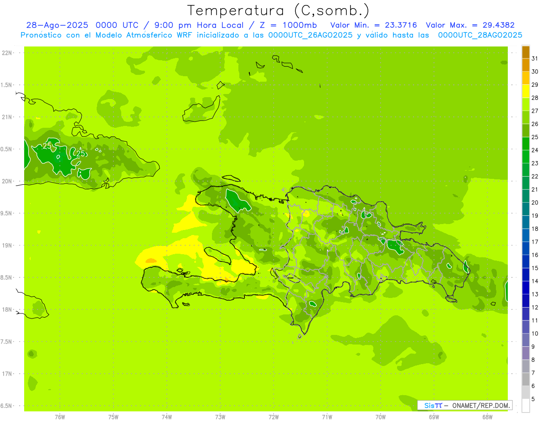The height and width of the screenshot is (423, 547).
Task: Click the legend value '17'
Action: pos(535,242)
